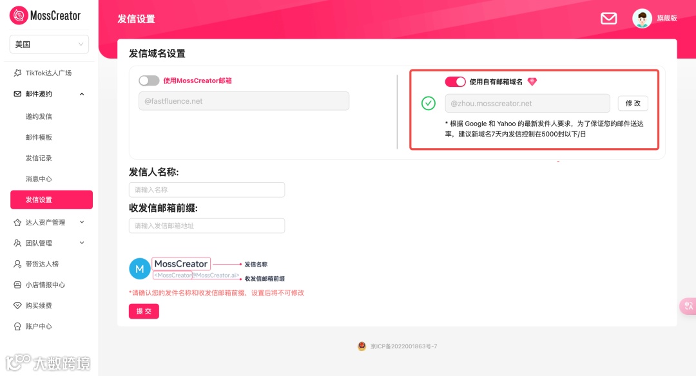Open 邮件模板 menu item
Screen dimensions: 696x376
pyautogui.click(x=39, y=137)
